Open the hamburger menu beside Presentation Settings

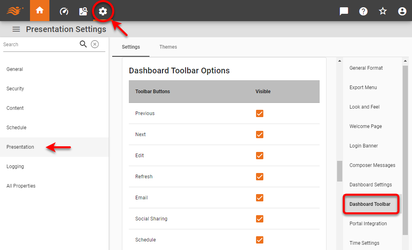16,29
